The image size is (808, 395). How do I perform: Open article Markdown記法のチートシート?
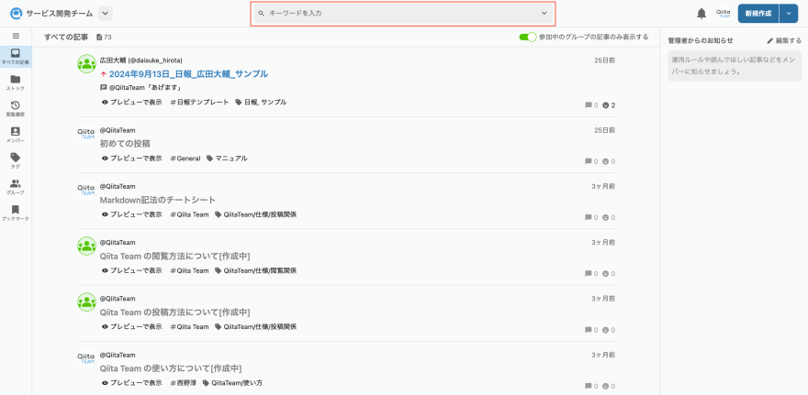[158, 200]
